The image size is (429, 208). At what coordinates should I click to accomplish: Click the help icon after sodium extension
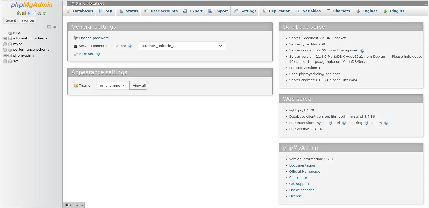click(x=386, y=123)
